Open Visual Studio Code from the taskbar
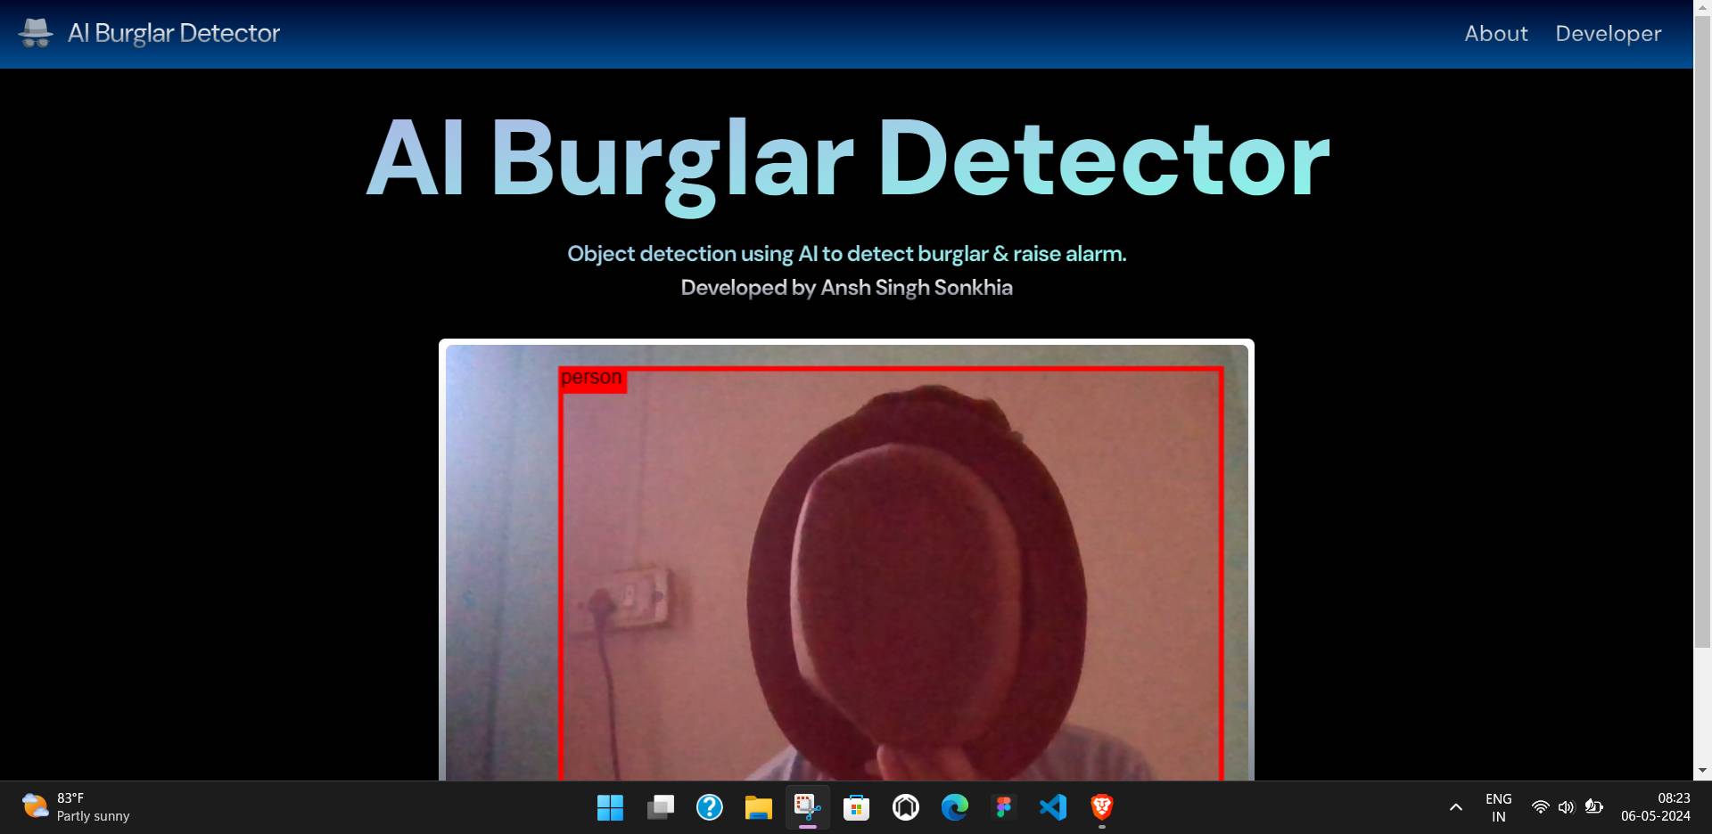Viewport: 1712px width, 834px height. [x=1053, y=807]
